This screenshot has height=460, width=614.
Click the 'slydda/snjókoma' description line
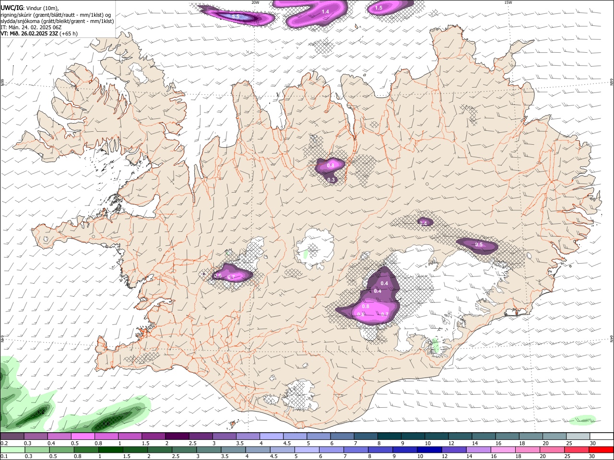click(57, 21)
